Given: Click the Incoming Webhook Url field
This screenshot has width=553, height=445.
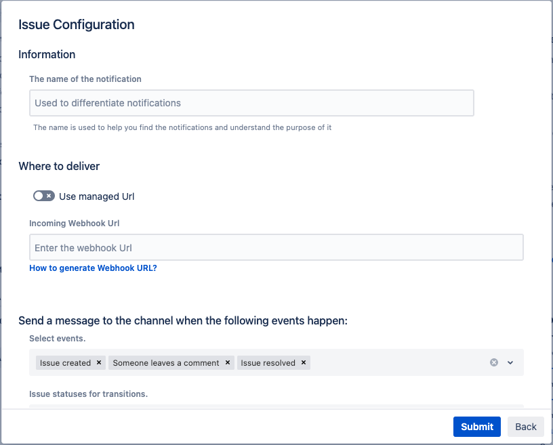Looking at the screenshot, I should click(x=276, y=248).
